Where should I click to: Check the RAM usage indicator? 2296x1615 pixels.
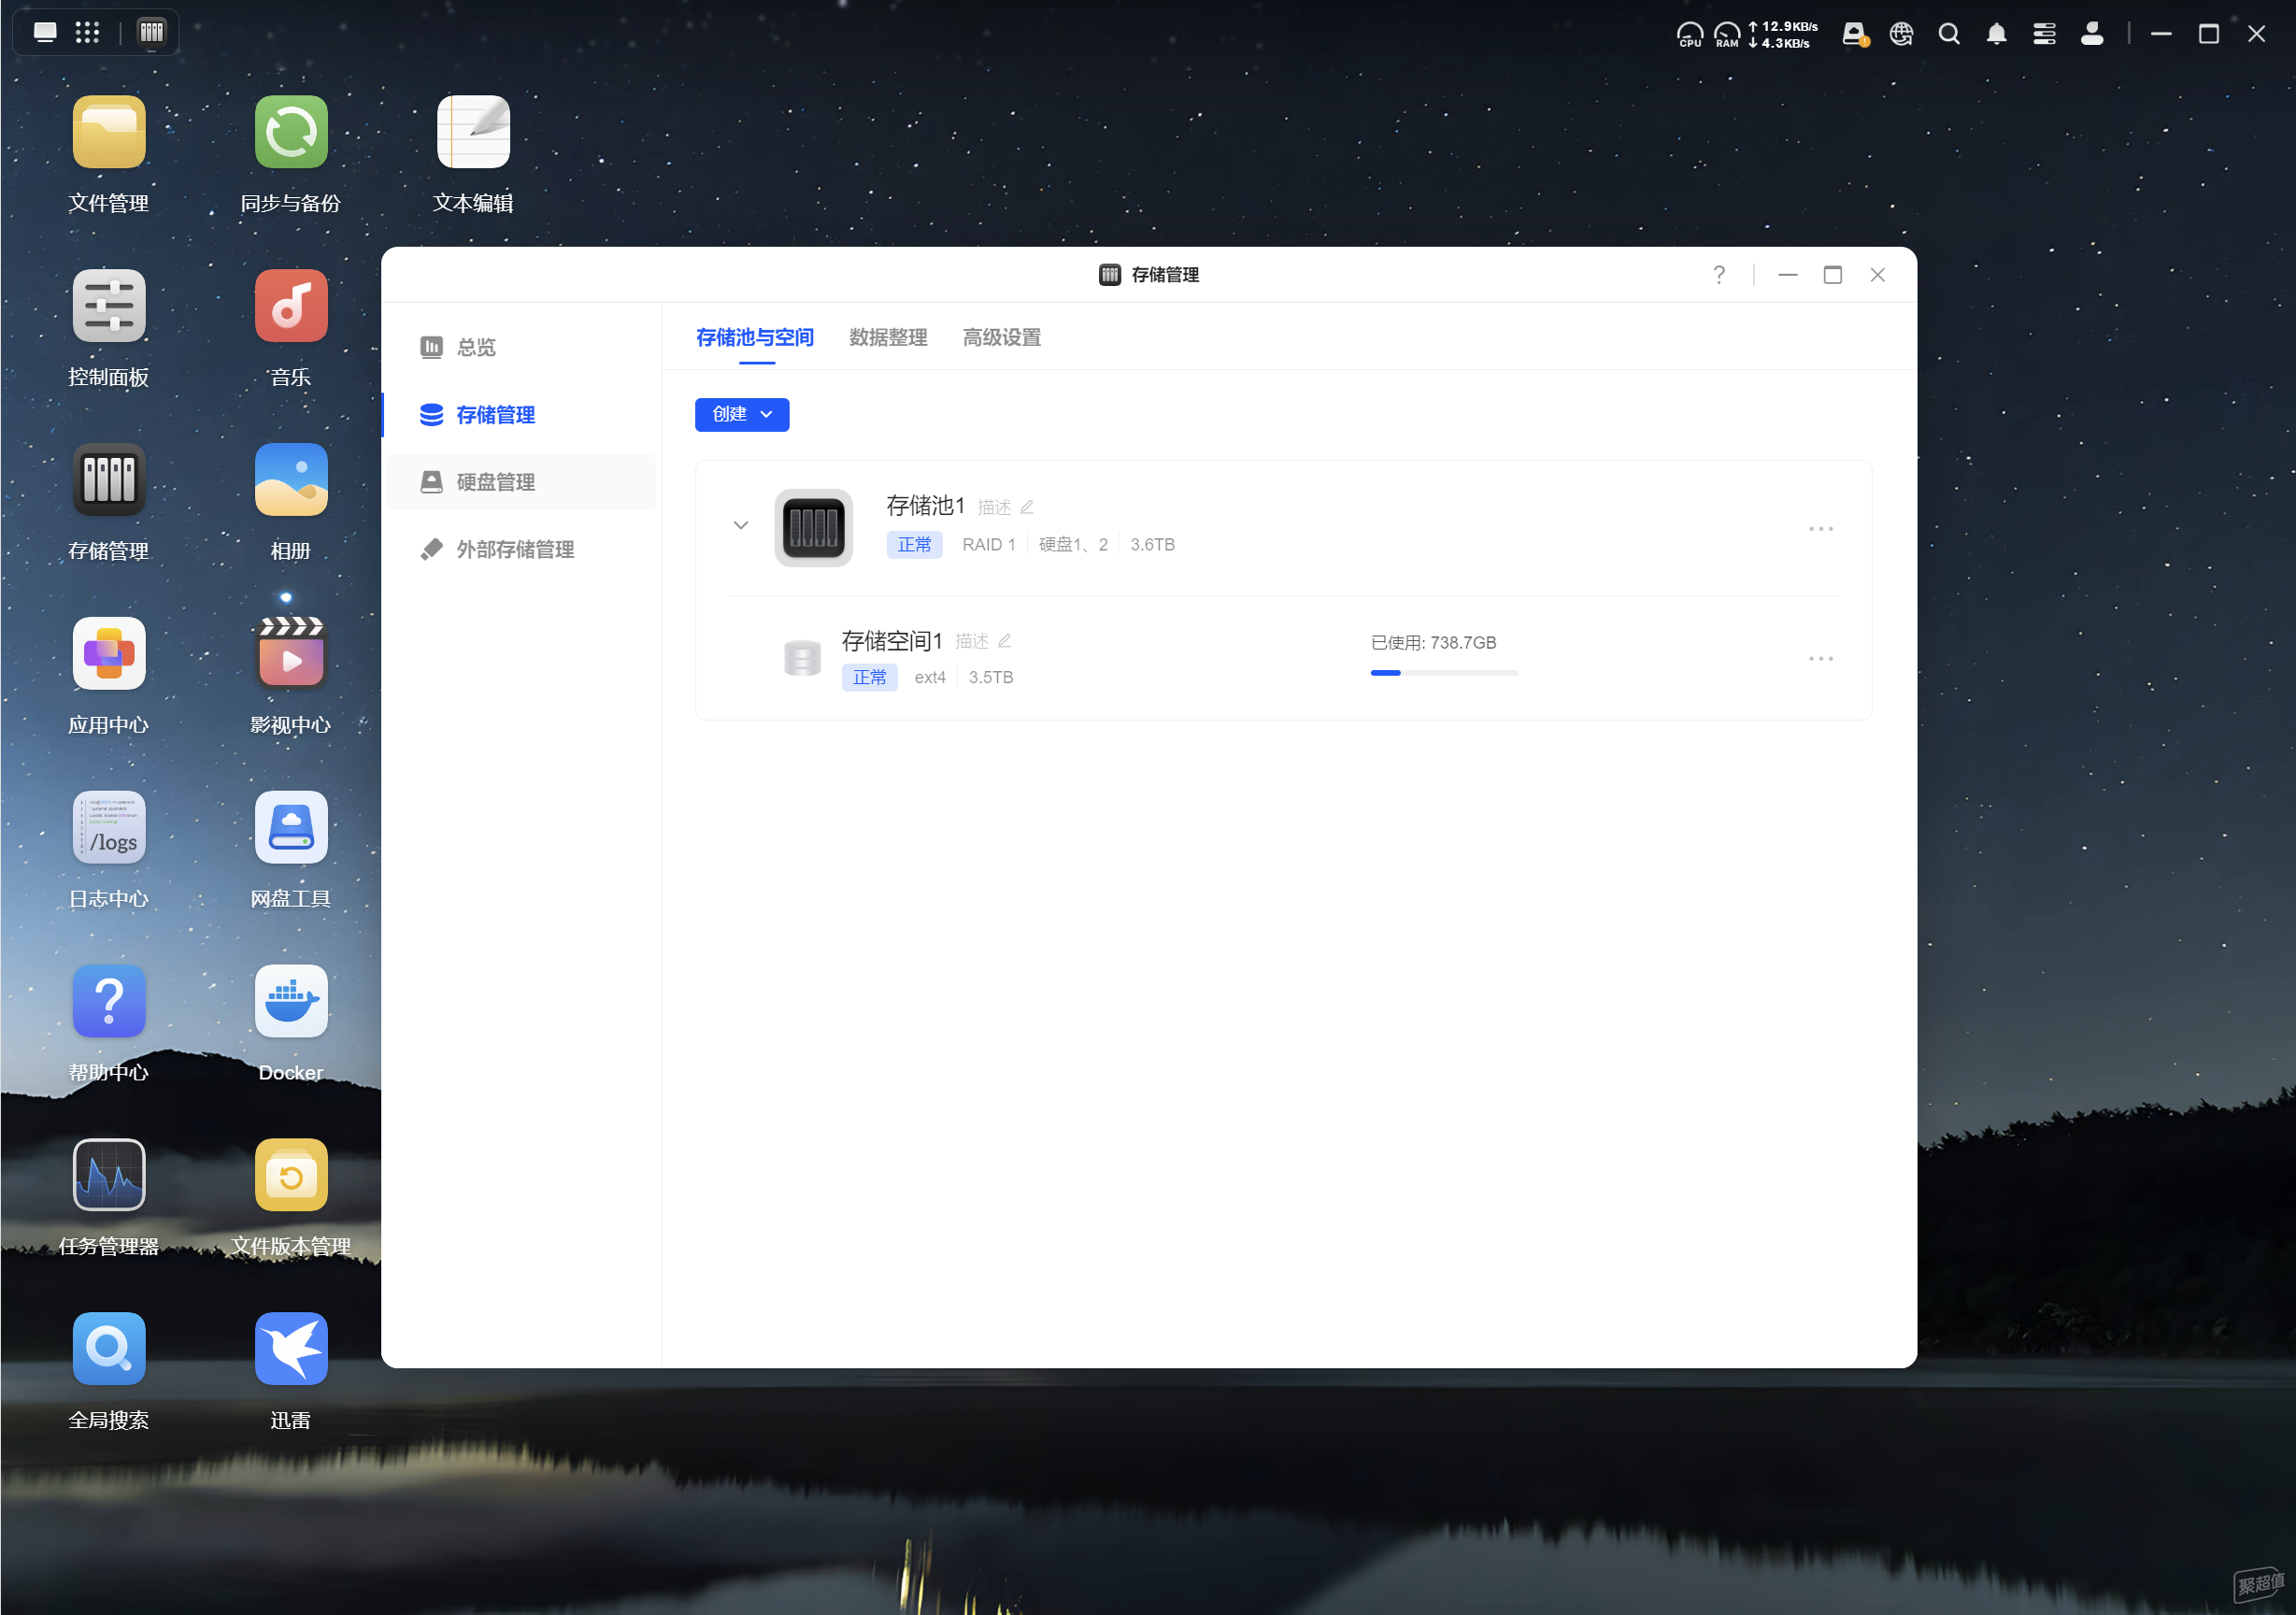[1727, 35]
